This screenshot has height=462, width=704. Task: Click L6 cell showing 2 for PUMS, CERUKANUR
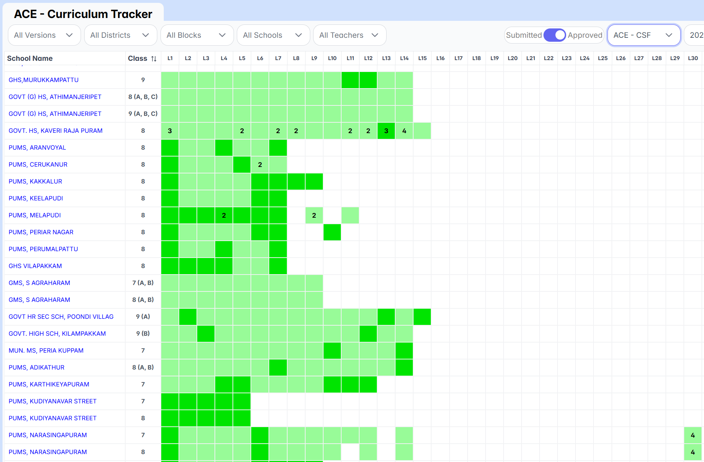(260, 165)
